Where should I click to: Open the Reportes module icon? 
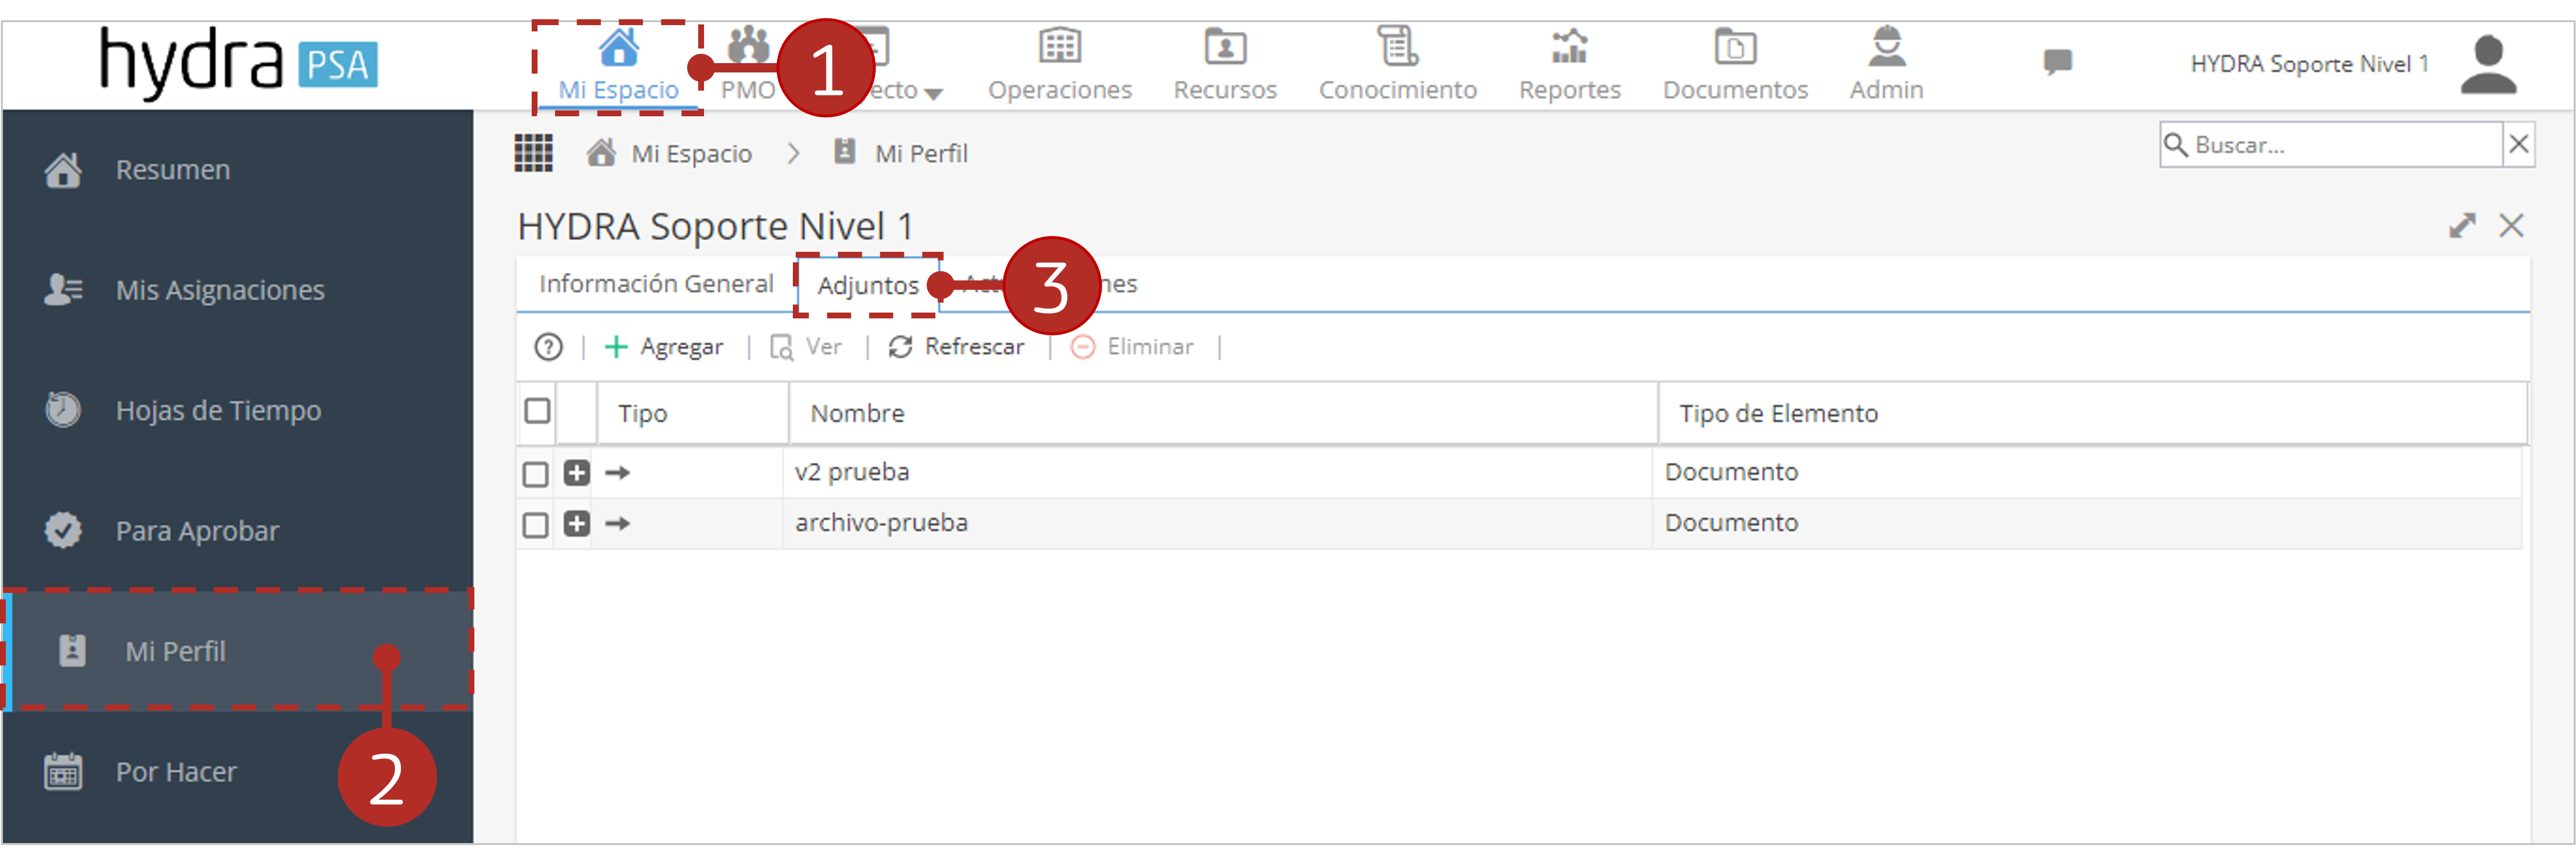[x=1569, y=46]
